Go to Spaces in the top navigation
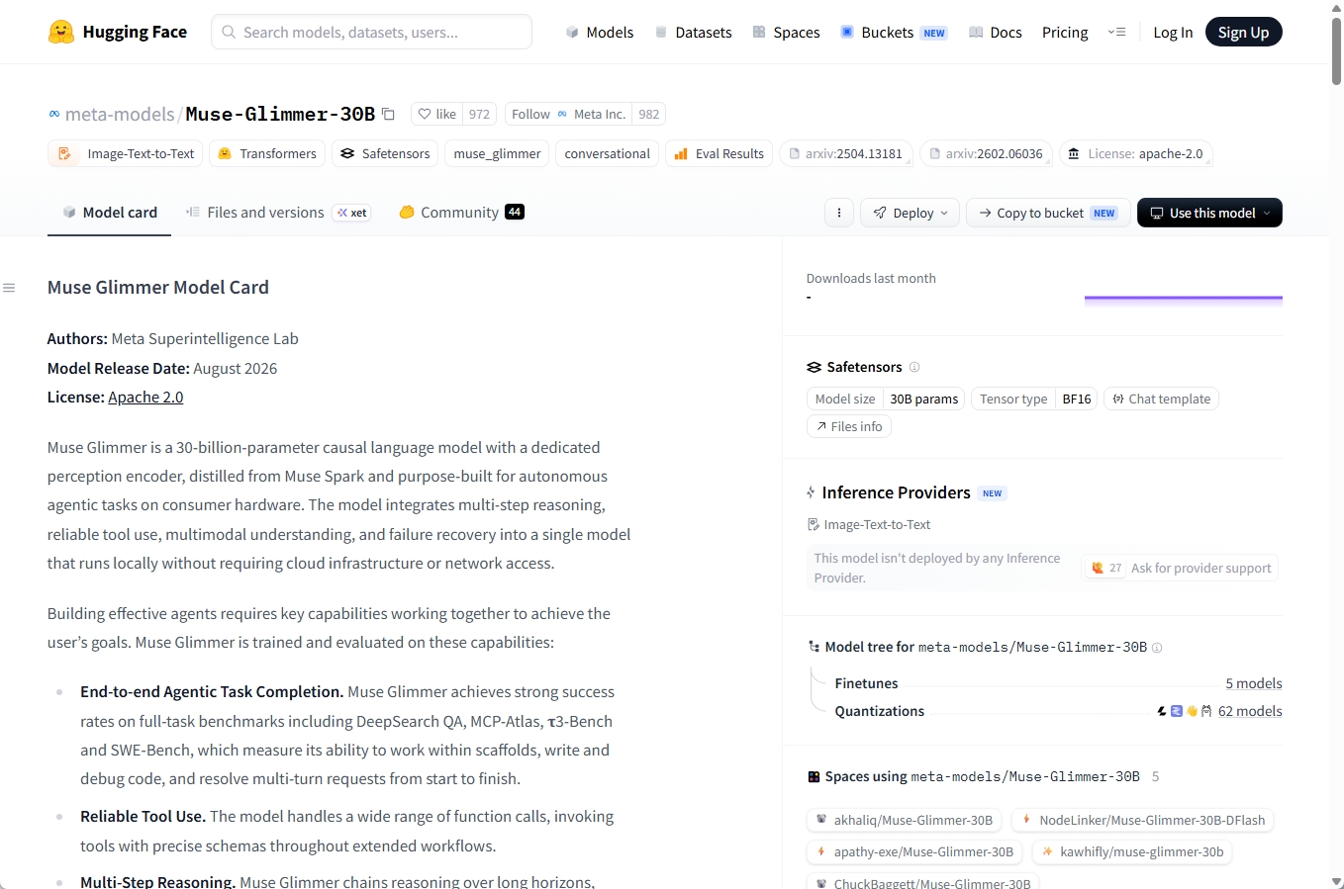The width and height of the screenshot is (1344, 889). pyautogui.click(x=786, y=33)
